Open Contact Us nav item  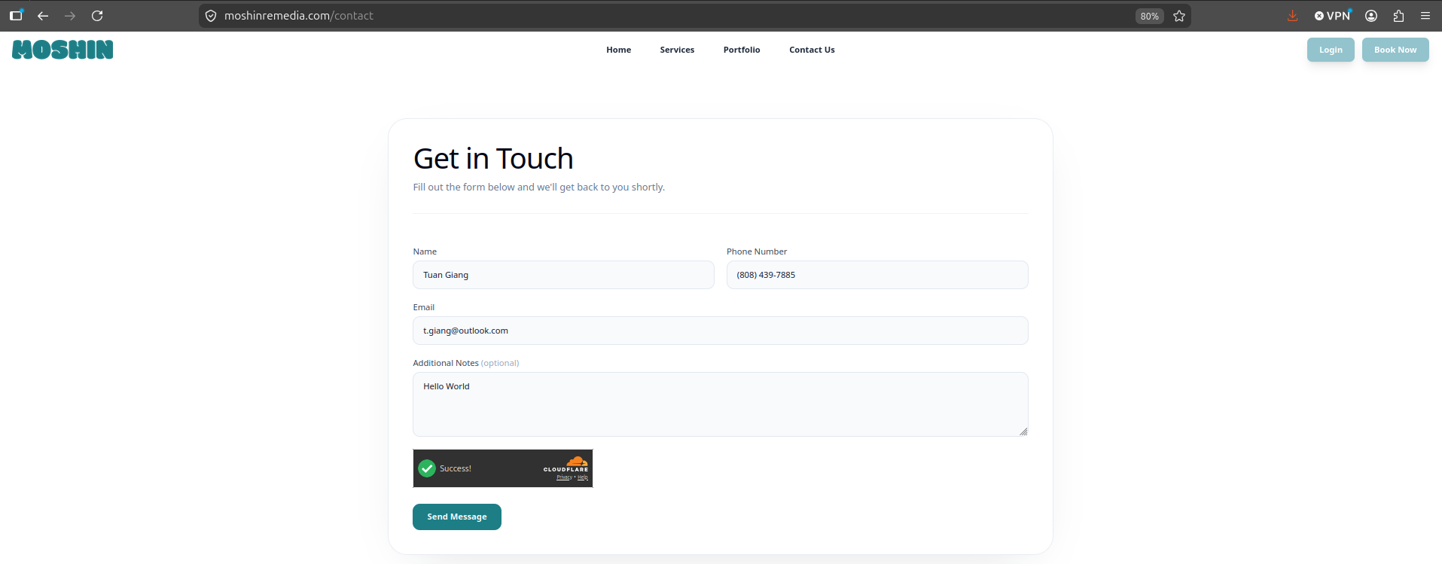(812, 50)
